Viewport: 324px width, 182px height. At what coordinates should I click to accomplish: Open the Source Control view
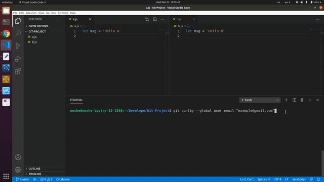point(18,46)
